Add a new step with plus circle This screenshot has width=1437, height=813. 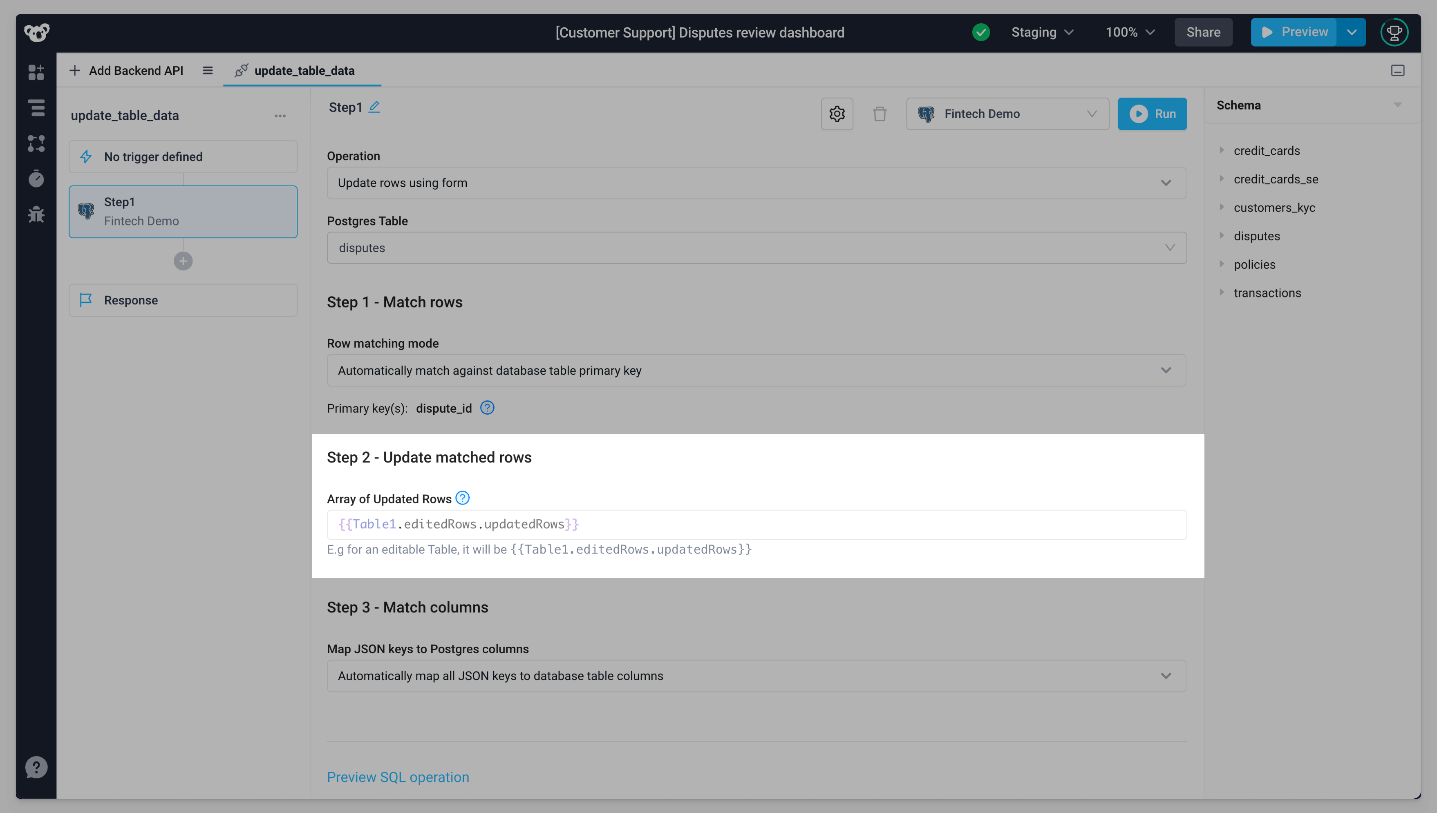(183, 261)
